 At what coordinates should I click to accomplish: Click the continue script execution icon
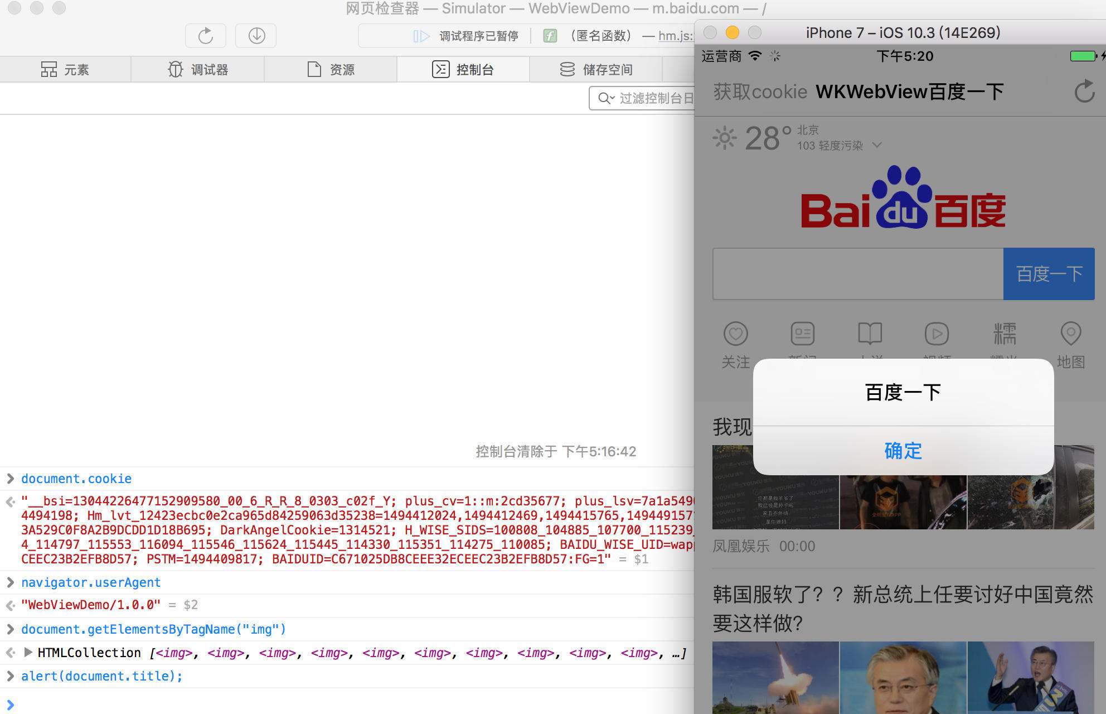click(x=421, y=36)
